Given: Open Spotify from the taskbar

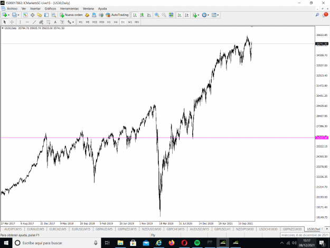Looking at the screenshot, I should coord(197,243).
